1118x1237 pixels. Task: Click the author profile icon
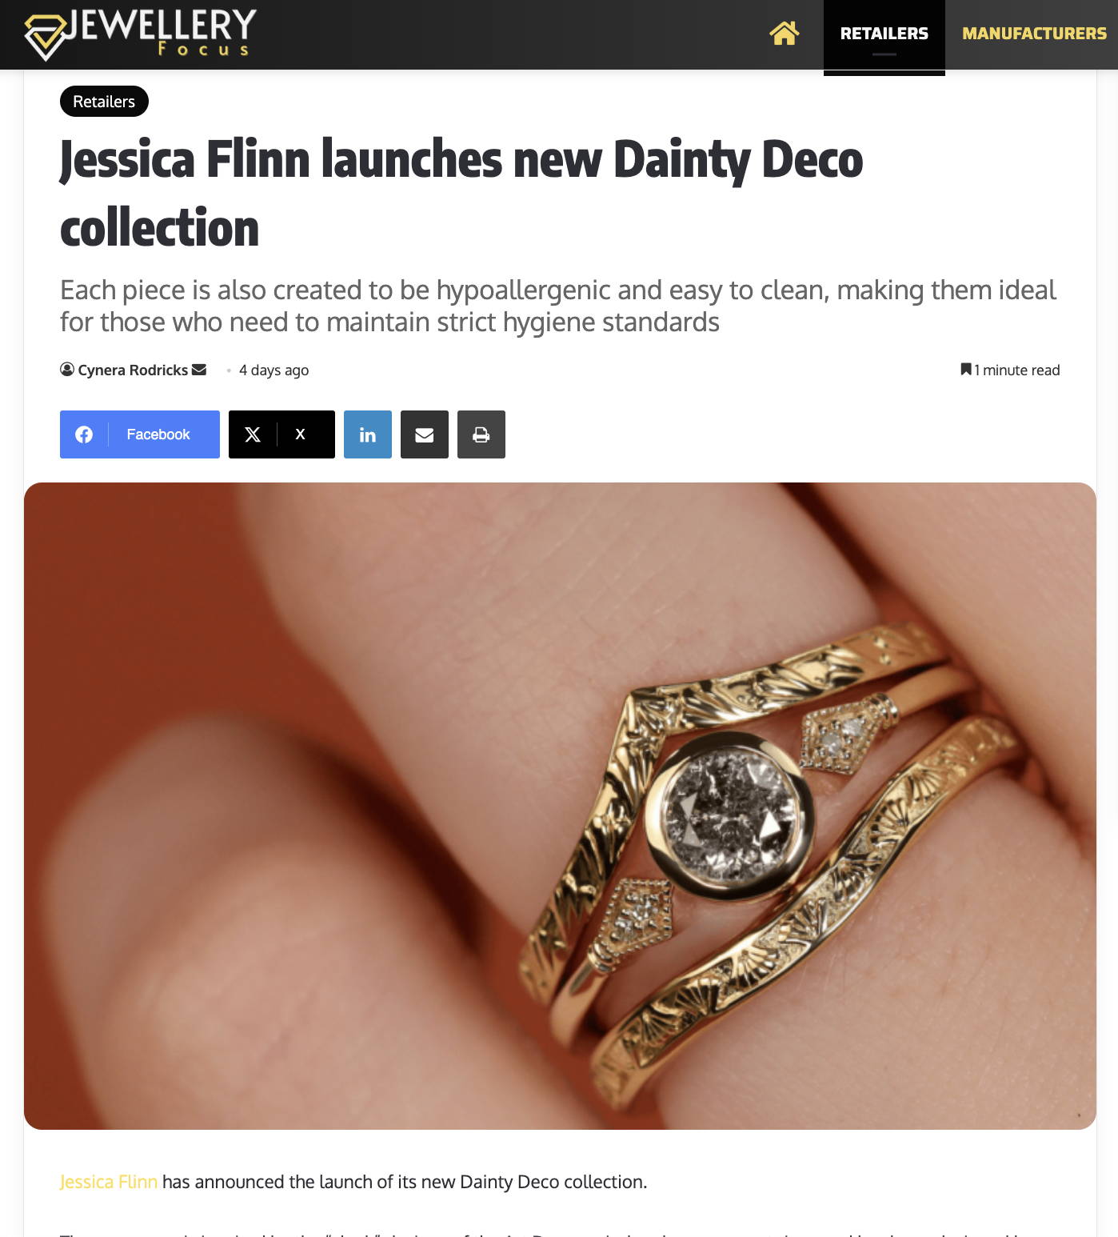coord(67,370)
